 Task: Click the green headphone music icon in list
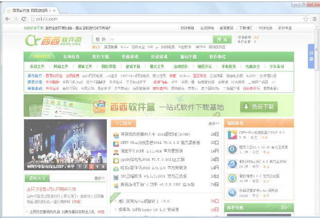click(116, 169)
